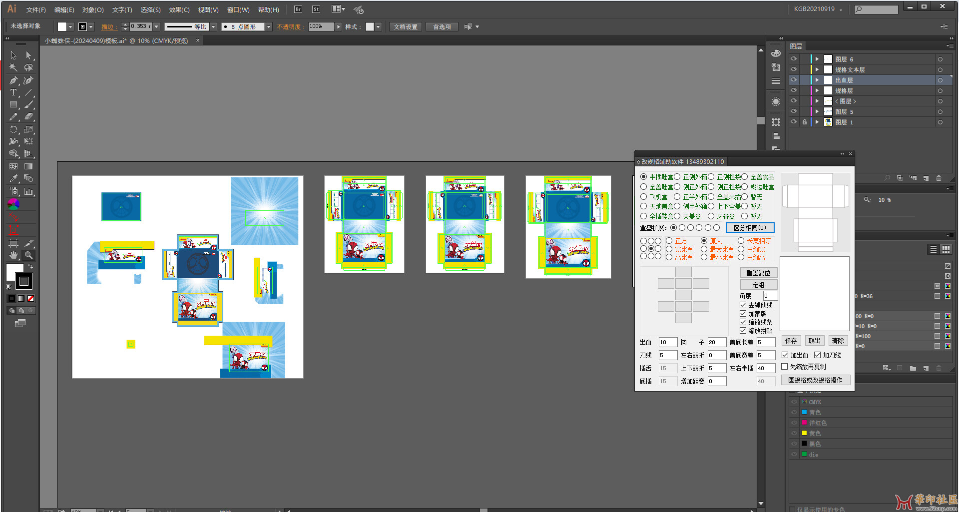
Task: Click the 文档设置 button
Action: coord(405,27)
